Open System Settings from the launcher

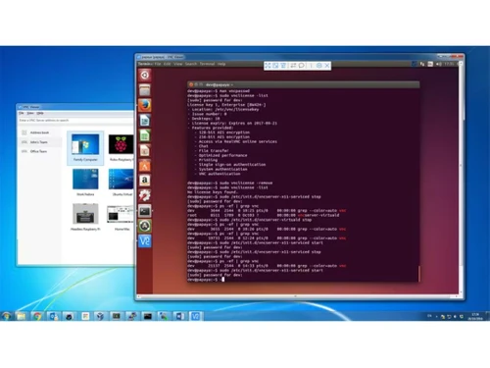[x=145, y=195]
